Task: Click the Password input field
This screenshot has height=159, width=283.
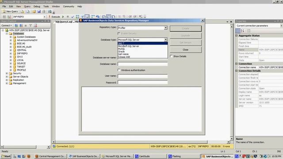Action: pyautogui.click(x=142, y=83)
